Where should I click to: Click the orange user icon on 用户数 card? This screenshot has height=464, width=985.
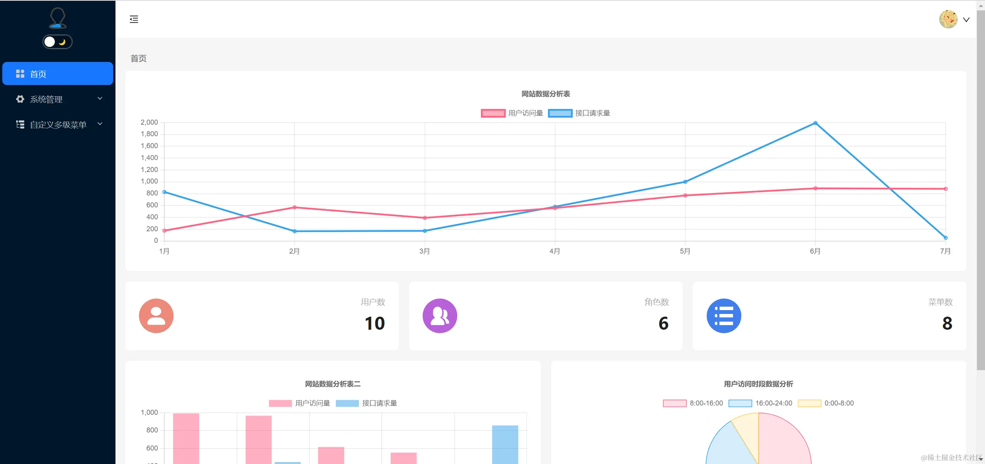click(156, 315)
